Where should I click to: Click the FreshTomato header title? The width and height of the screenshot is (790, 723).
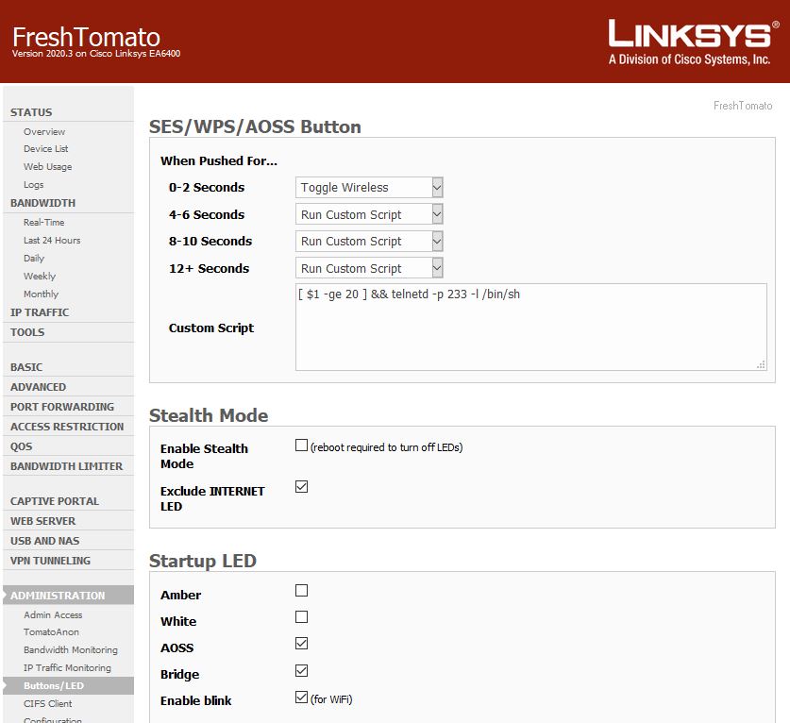(86, 38)
